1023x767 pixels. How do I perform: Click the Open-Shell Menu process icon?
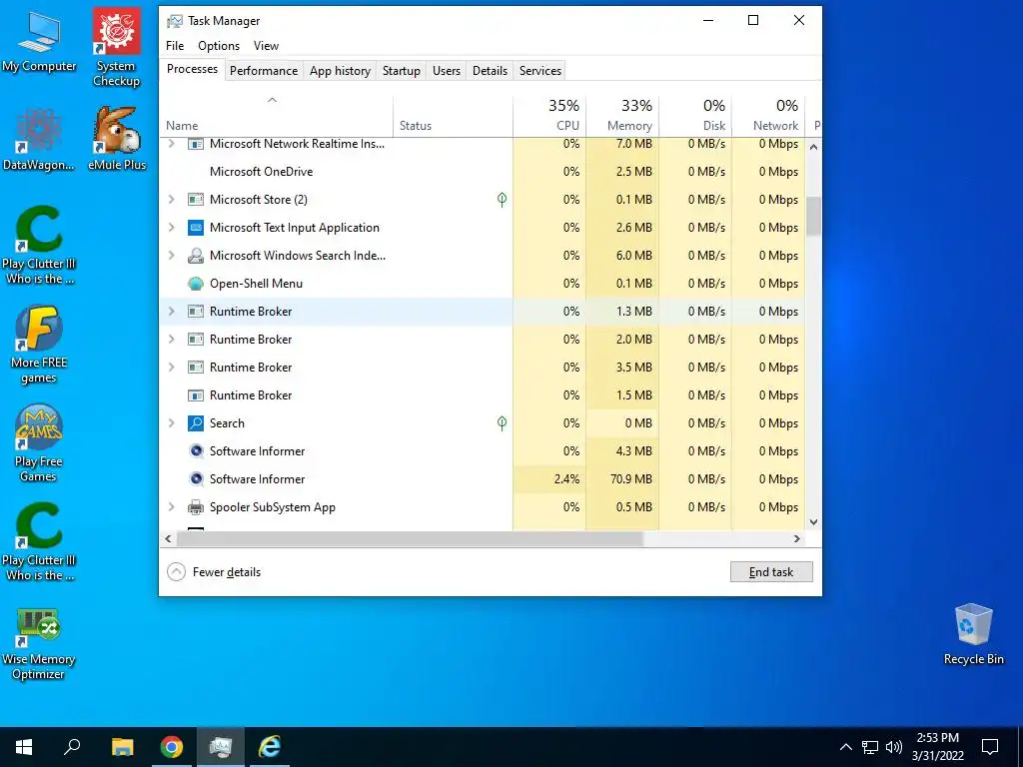(x=196, y=284)
